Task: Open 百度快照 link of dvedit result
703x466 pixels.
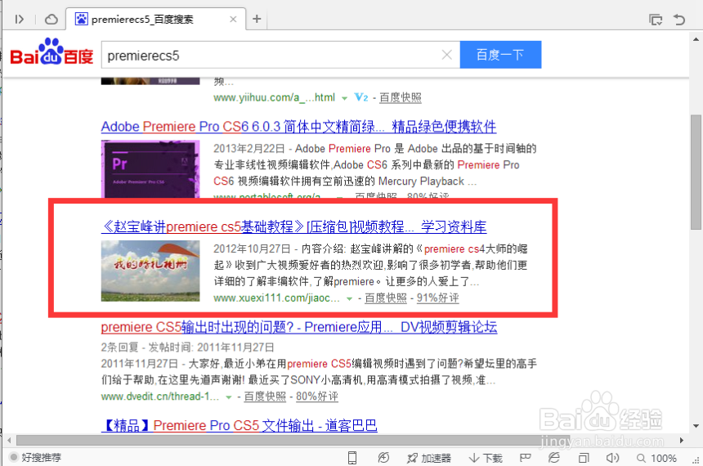Action: (265, 397)
